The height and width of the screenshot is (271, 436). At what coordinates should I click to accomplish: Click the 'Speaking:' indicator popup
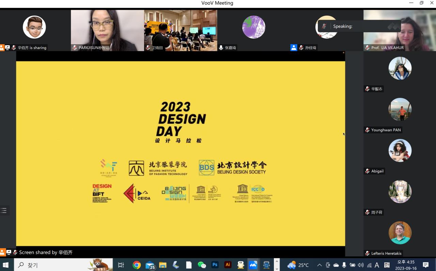click(359, 26)
